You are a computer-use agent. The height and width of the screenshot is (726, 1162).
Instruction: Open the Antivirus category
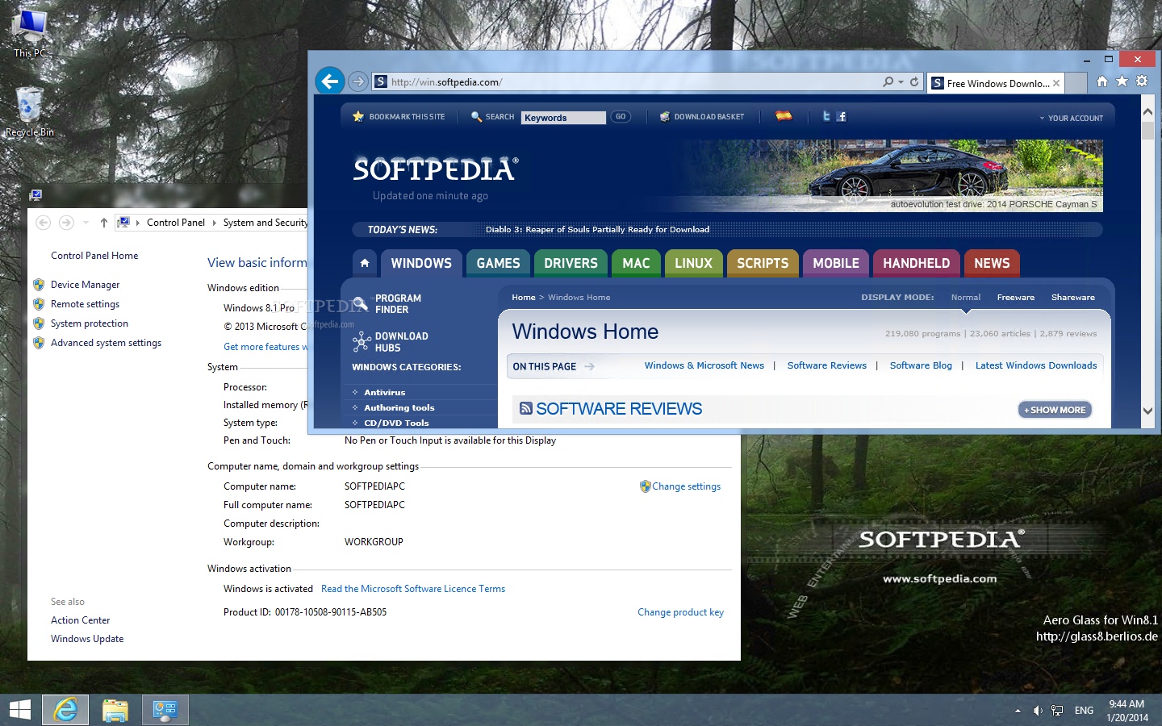pyautogui.click(x=384, y=393)
